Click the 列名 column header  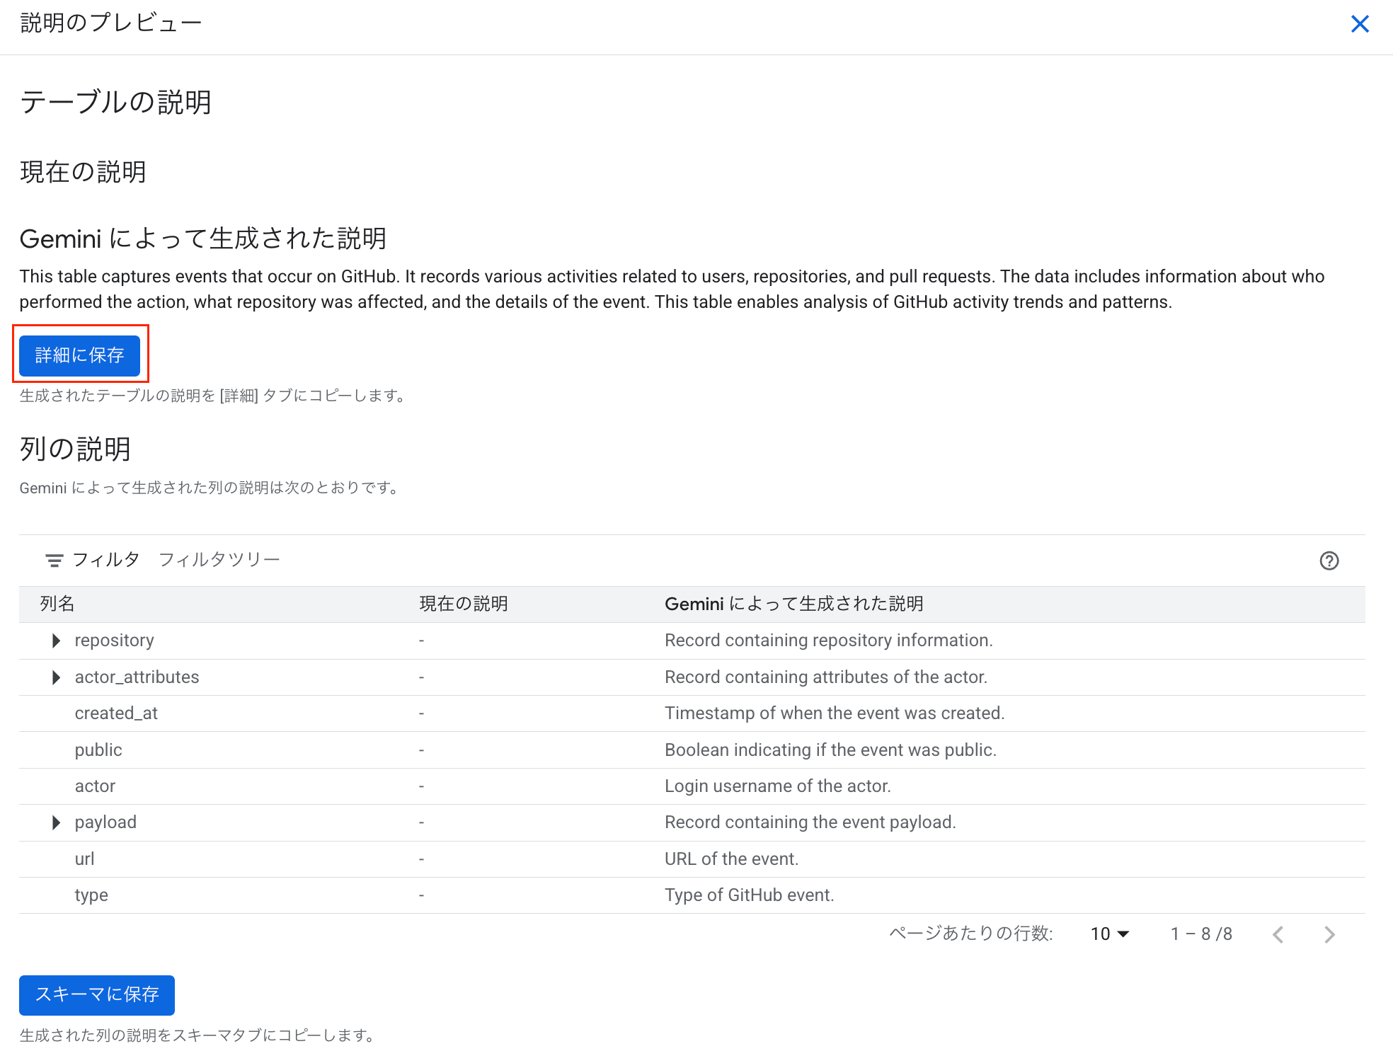[57, 604]
